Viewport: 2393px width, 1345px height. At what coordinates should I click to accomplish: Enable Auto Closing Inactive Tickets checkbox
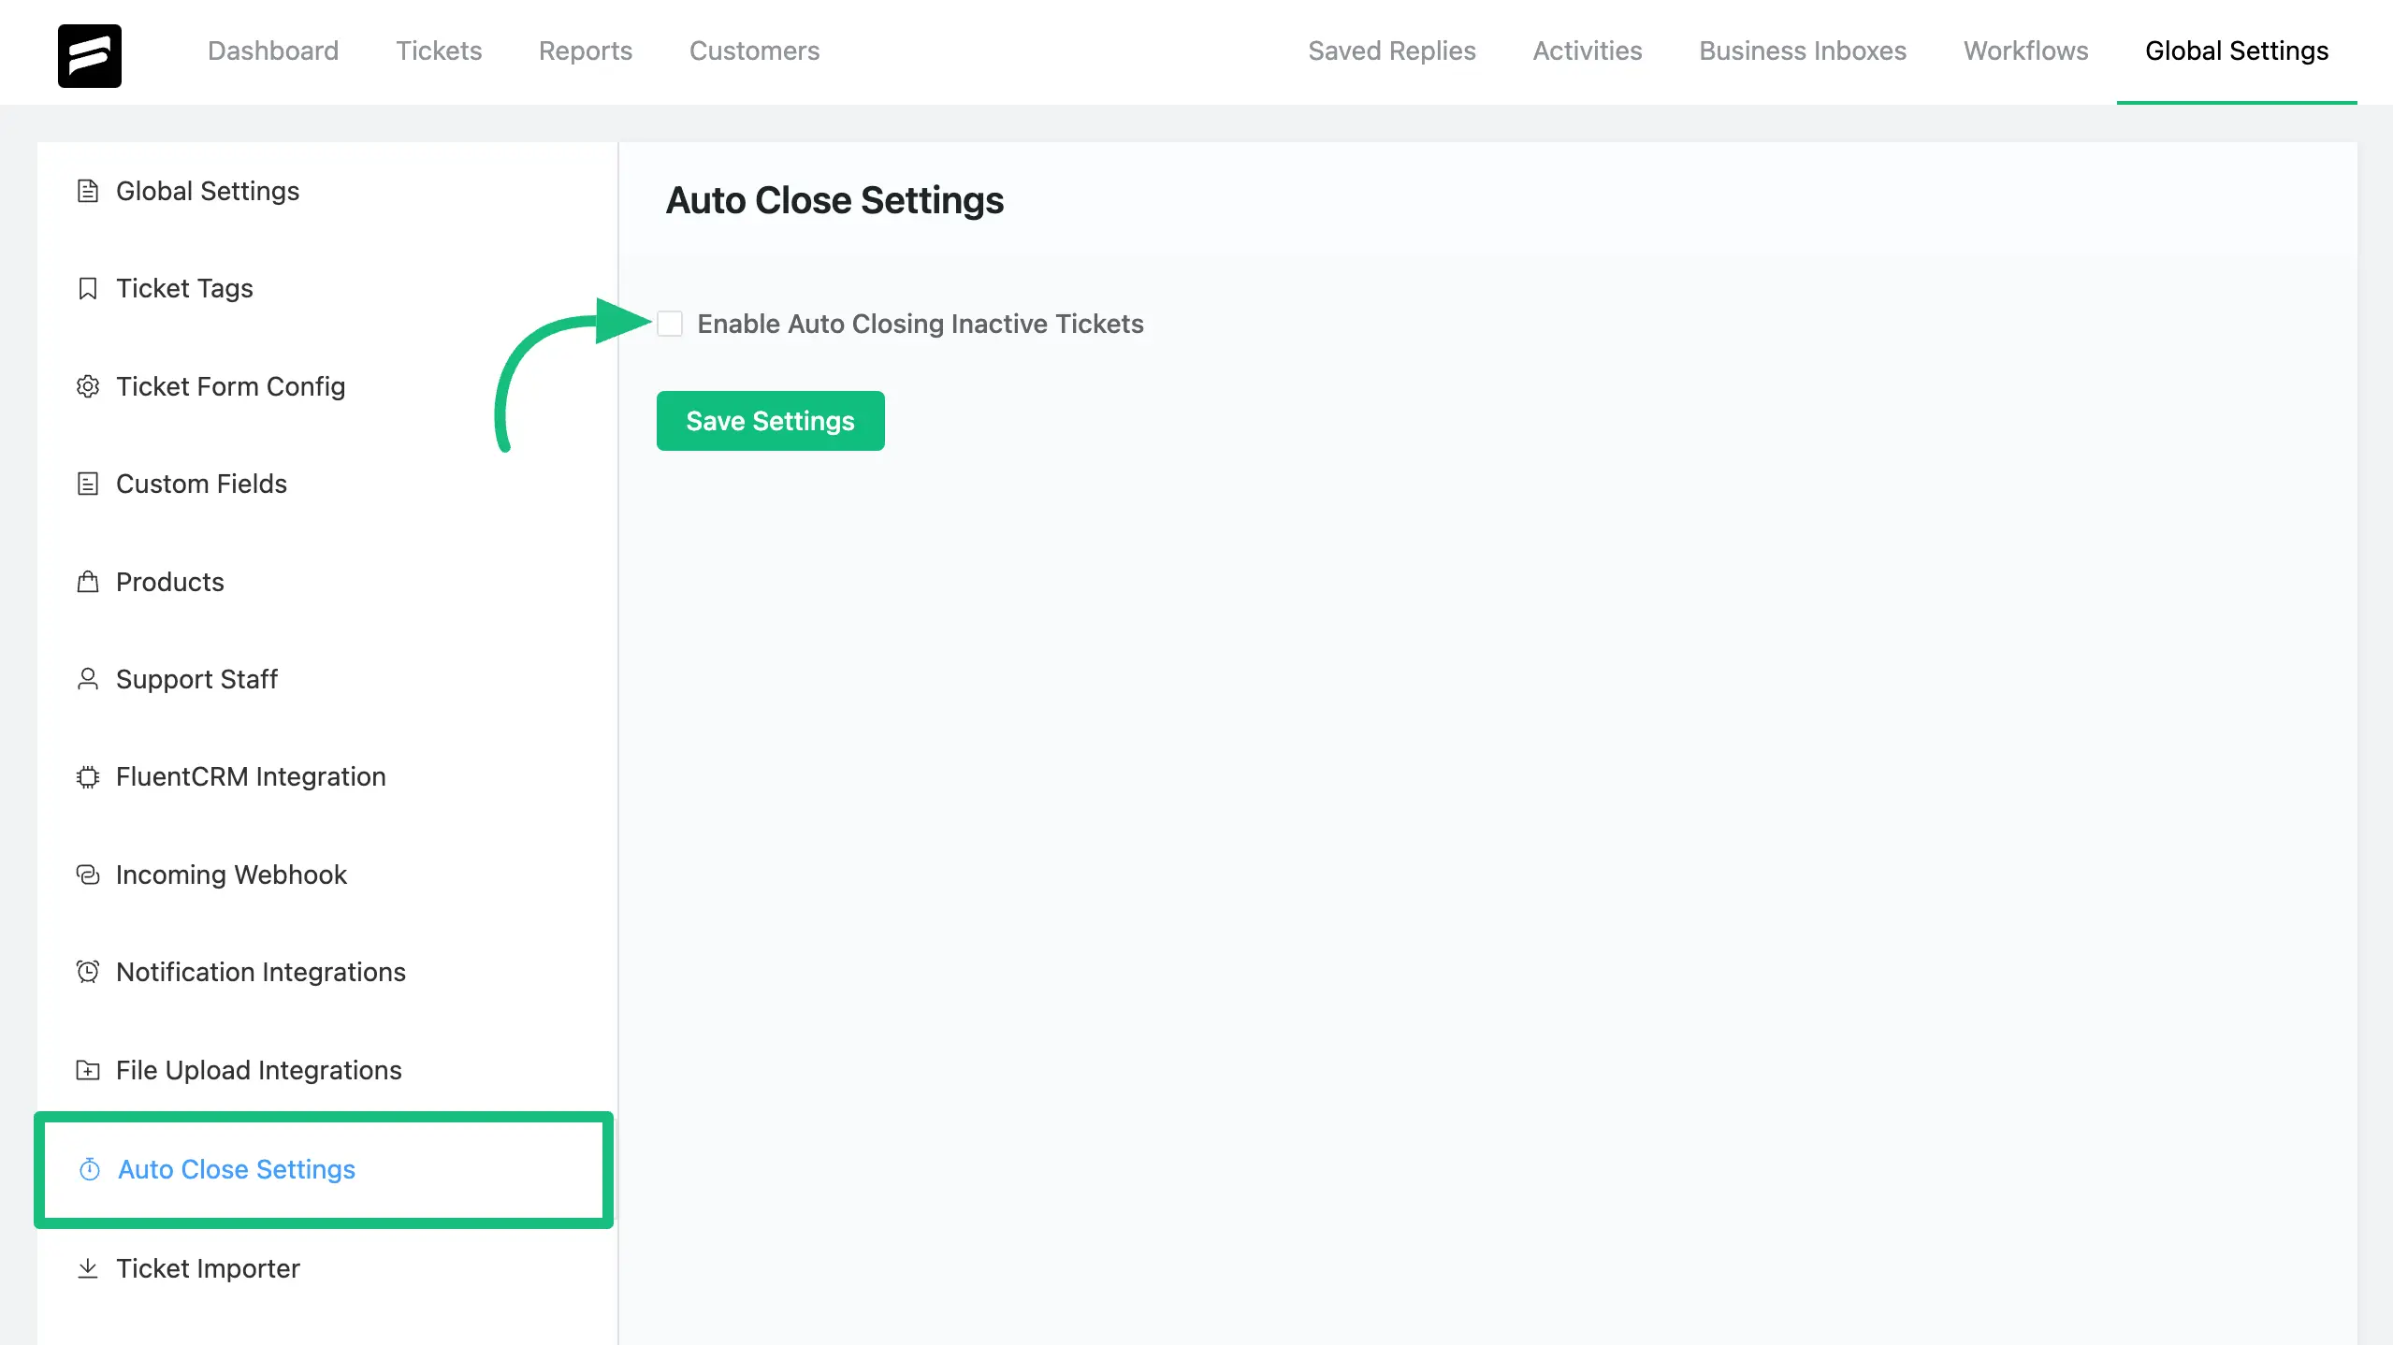(x=670, y=324)
